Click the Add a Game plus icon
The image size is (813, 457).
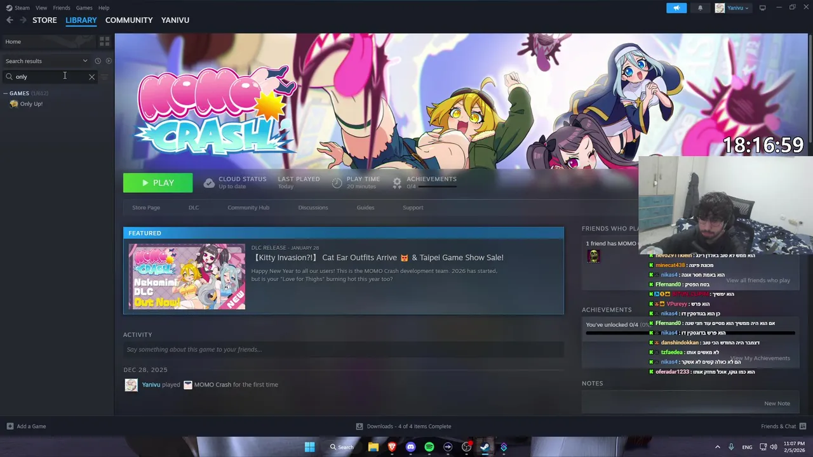10,427
